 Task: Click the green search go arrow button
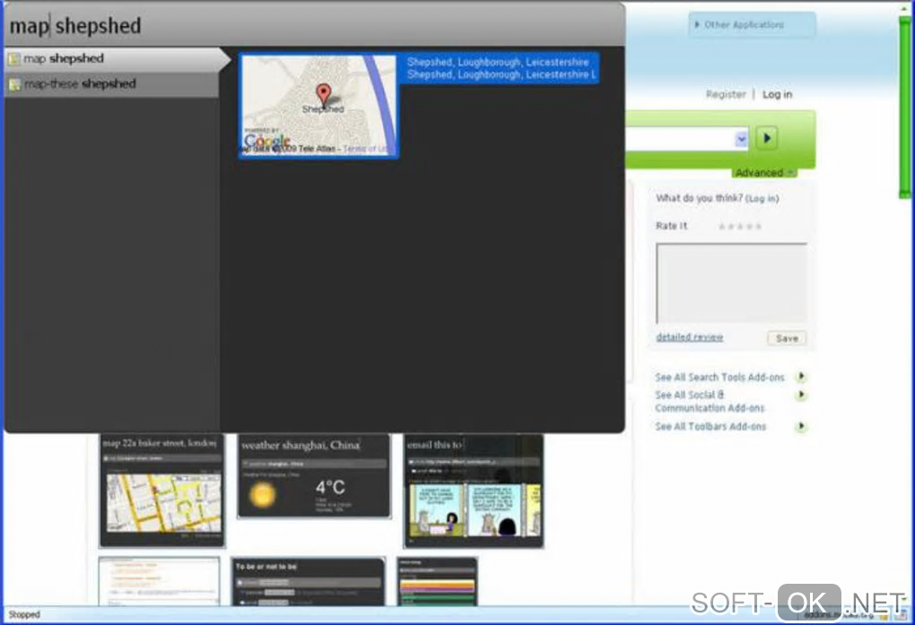(x=767, y=138)
